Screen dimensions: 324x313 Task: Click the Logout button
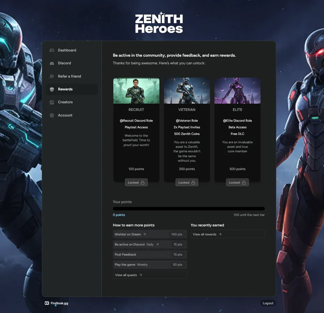(x=268, y=303)
